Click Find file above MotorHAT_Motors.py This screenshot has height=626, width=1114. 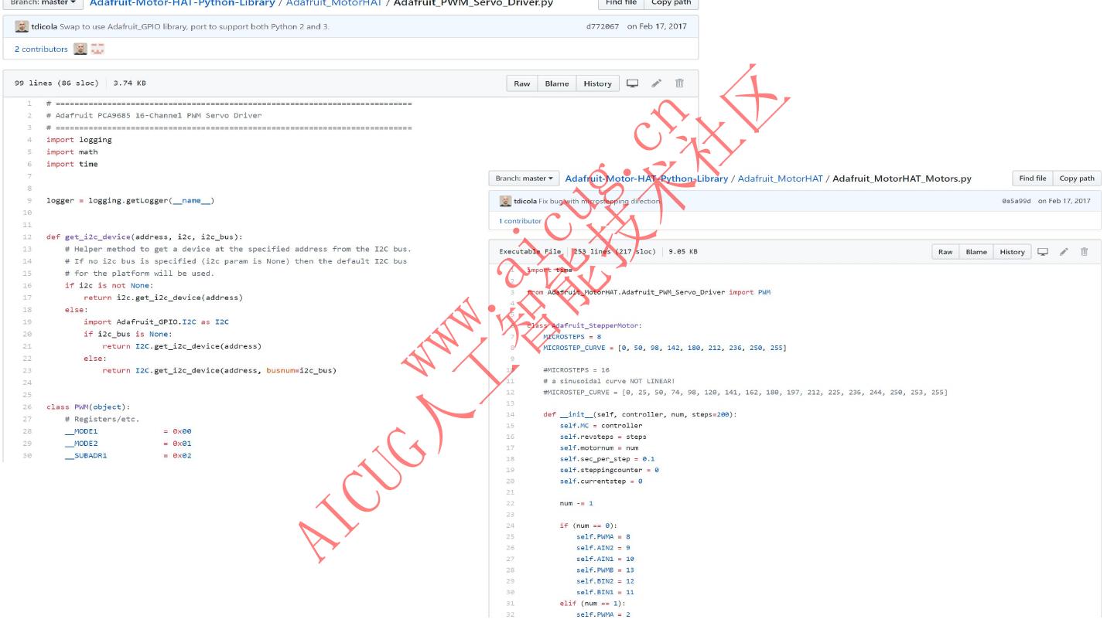(x=1032, y=179)
